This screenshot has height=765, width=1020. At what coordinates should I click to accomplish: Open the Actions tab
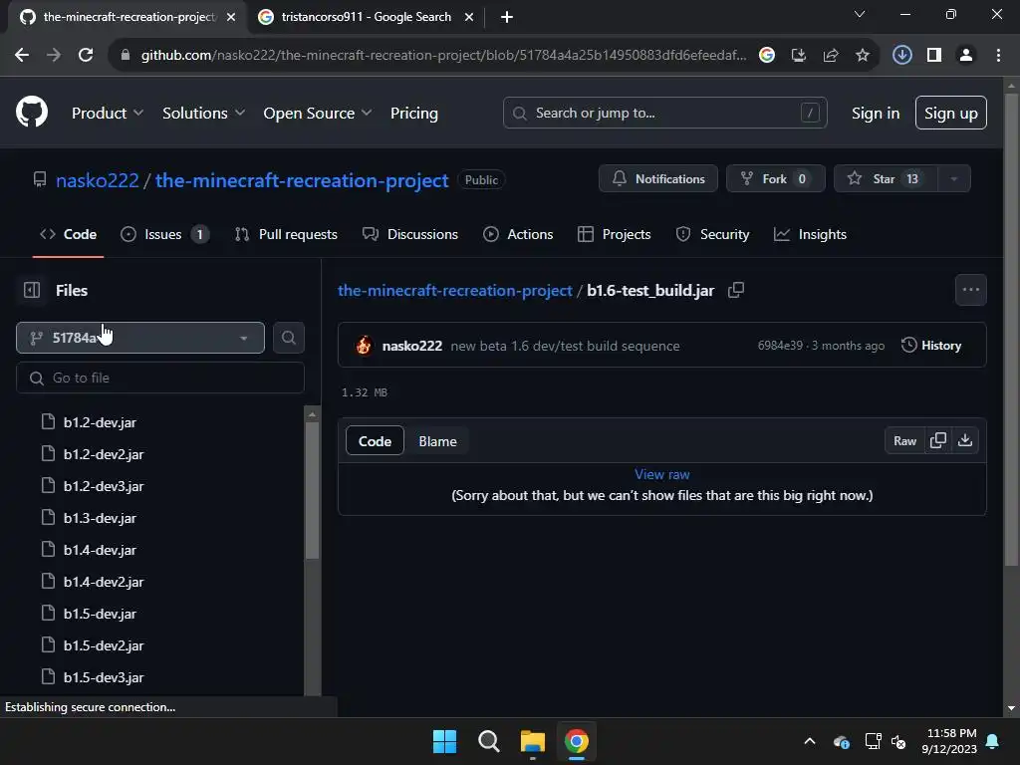[518, 234]
